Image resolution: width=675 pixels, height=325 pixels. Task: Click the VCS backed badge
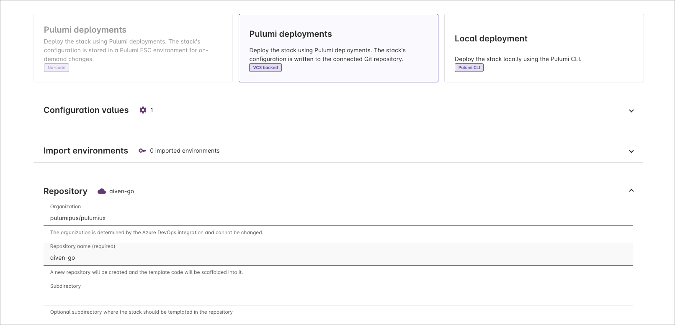[x=265, y=68]
